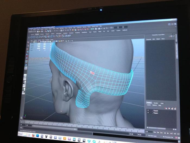
Task: Open the Shading menu in viewport panel
Action: pos(35,40)
